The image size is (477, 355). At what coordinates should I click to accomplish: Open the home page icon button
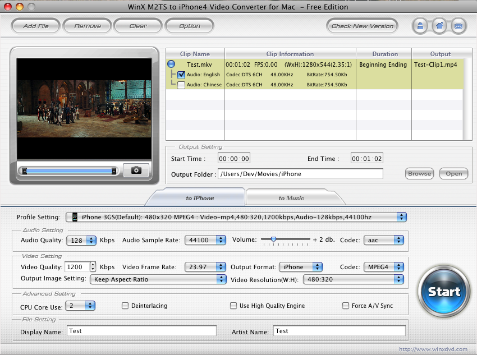439,26
